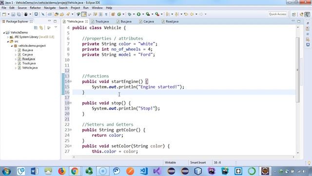
Task: Click the Last Edit Location arrow icon
Action: [186, 14]
